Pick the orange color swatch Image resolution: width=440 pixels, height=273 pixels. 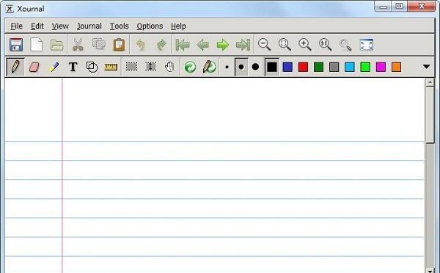396,67
